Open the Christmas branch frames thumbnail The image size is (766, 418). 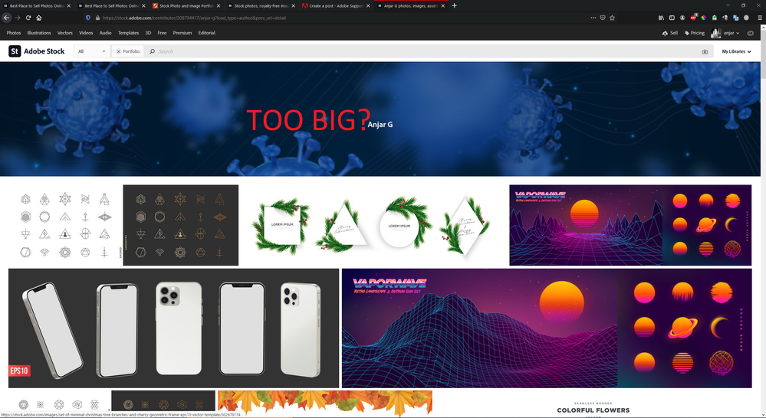[x=373, y=225]
